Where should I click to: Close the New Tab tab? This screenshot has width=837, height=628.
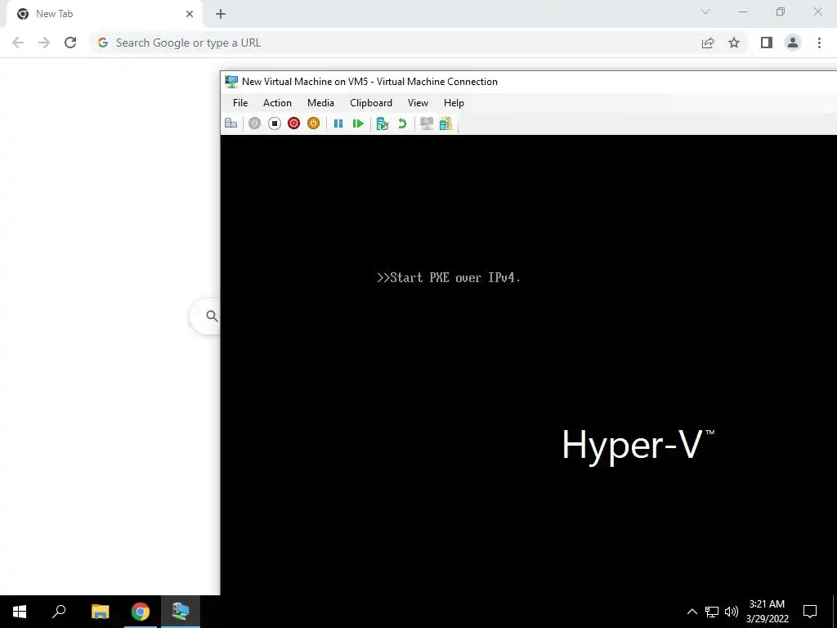[x=190, y=14]
